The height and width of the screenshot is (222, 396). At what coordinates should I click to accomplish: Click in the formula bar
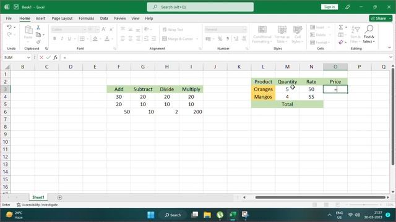pos(225,57)
